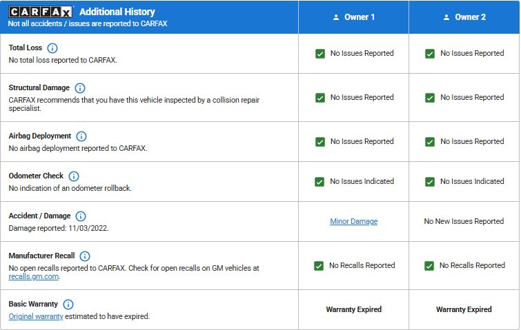Click the Airbag Deployment info icon
Image resolution: width=521 pixels, height=330 pixels.
pos(81,136)
